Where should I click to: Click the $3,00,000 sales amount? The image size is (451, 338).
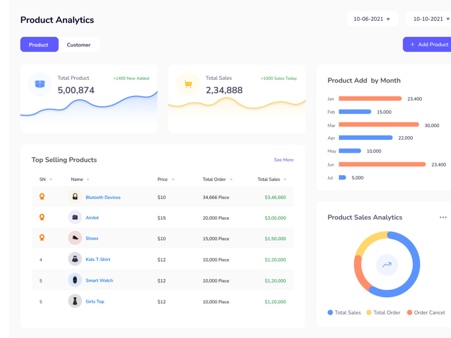275,218
